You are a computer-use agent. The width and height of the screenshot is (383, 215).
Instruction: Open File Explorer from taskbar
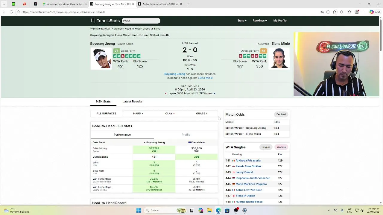pos(209,210)
